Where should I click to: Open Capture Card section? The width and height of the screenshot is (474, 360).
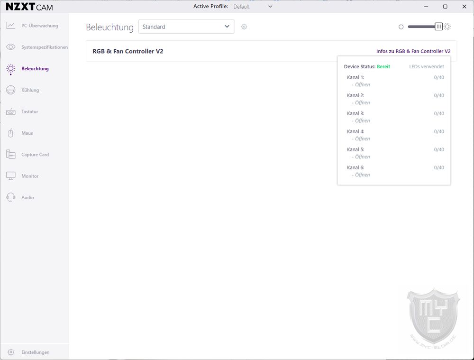point(35,155)
